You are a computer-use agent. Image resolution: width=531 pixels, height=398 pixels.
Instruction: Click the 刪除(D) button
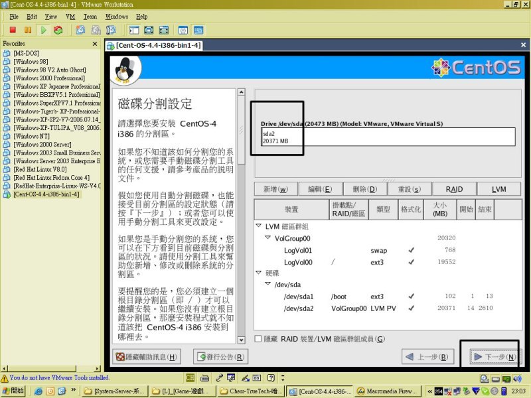tap(364, 189)
